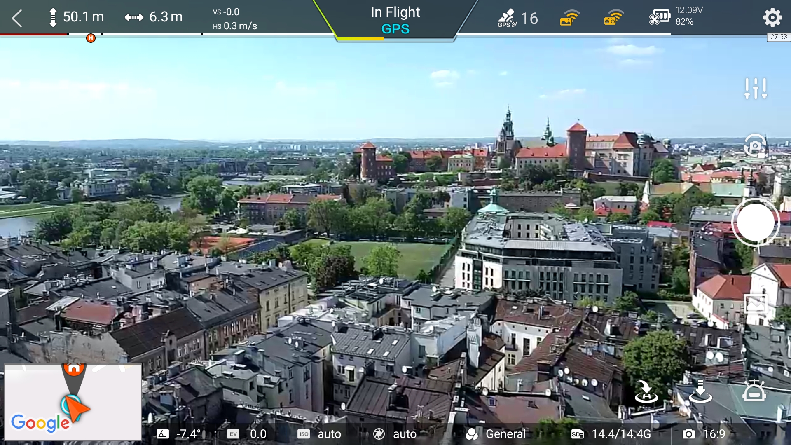Go back using the left arrow
This screenshot has width=791, height=445.
coord(17,19)
